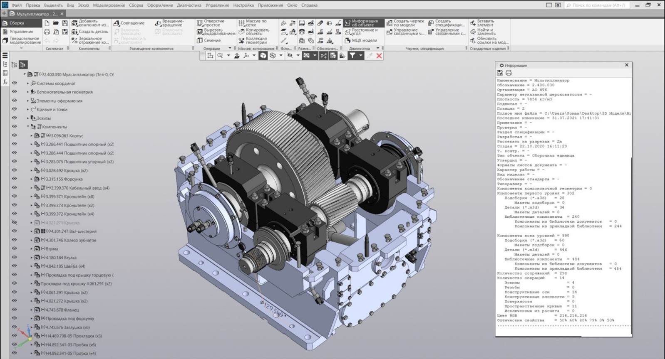This screenshot has width=665, height=359.
Task: Click Добавить компонент из файла button
Action: point(90,23)
